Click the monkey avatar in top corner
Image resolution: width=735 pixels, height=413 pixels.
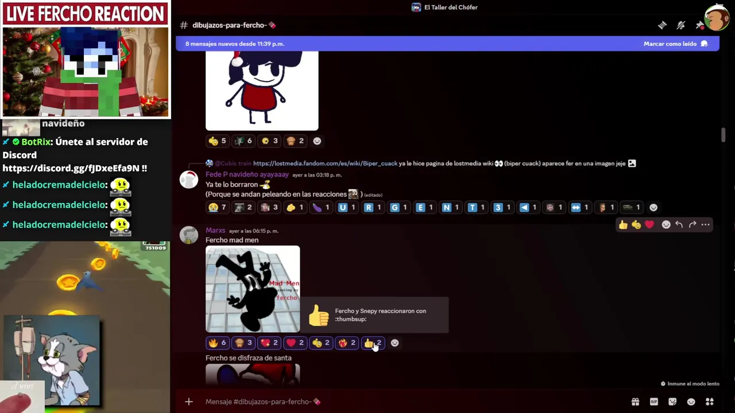[717, 18]
